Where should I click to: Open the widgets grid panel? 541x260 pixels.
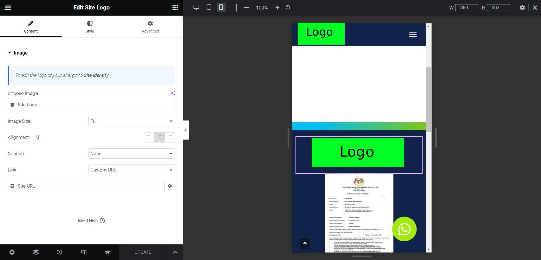pos(175,8)
